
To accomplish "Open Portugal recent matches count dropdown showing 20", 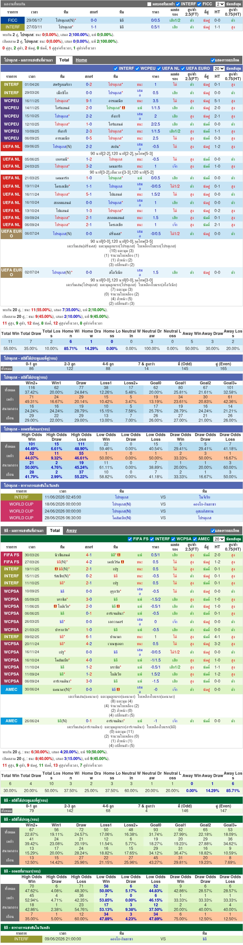I will pyautogui.click(x=219, y=68).
